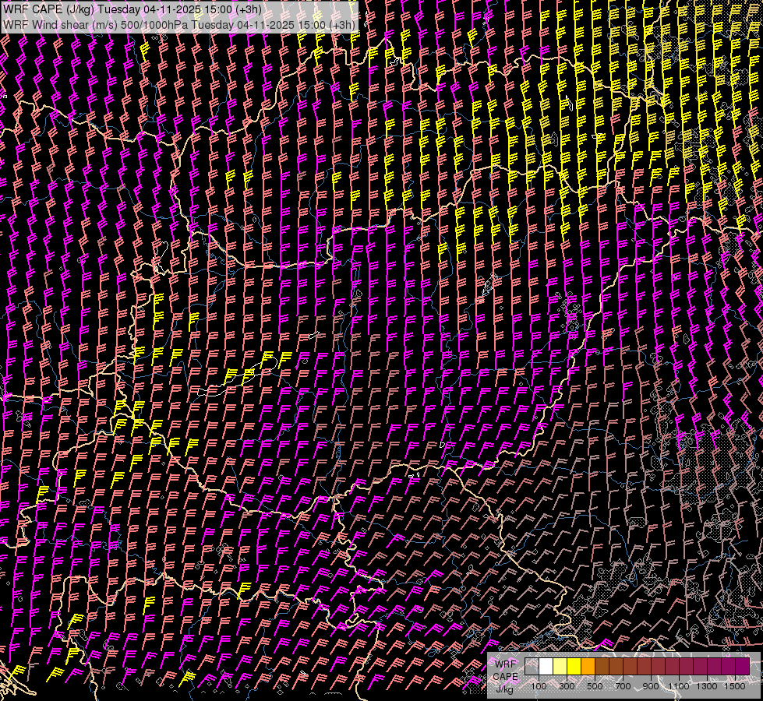Image resolution: width=763 pixels, height=701 pixels.
Task: Select the pale yellow legend swatch
Action: click(x=560, y=667)
